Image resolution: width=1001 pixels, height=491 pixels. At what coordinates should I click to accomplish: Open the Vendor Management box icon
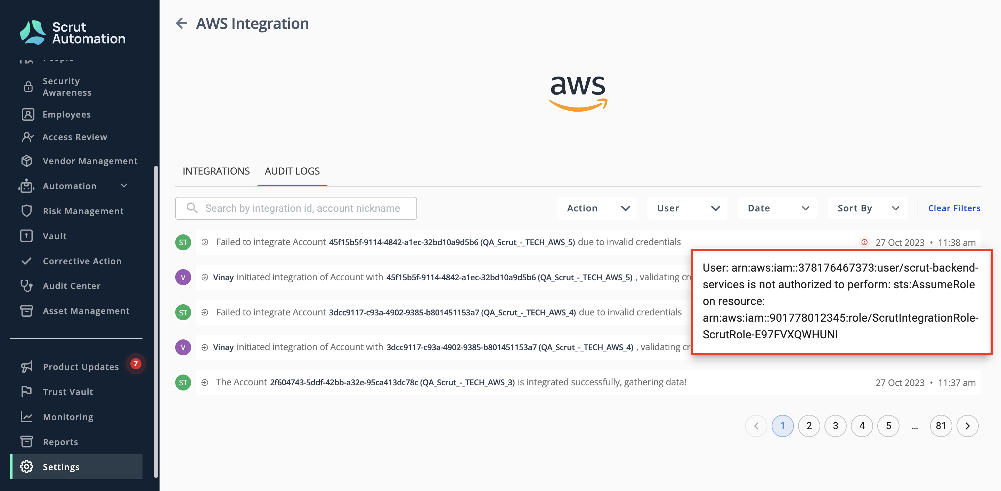[26, 161]
